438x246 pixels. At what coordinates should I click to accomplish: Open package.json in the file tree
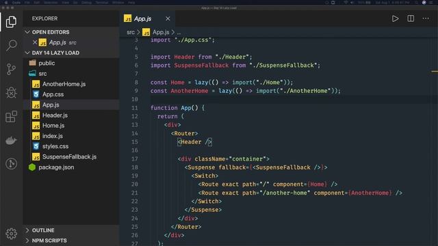click(x=71, y=167)
